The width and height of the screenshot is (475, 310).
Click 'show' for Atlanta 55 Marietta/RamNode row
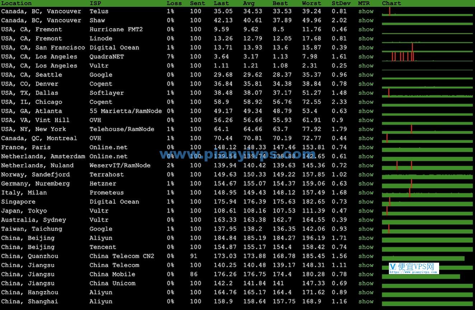click(x=366, y=111)
